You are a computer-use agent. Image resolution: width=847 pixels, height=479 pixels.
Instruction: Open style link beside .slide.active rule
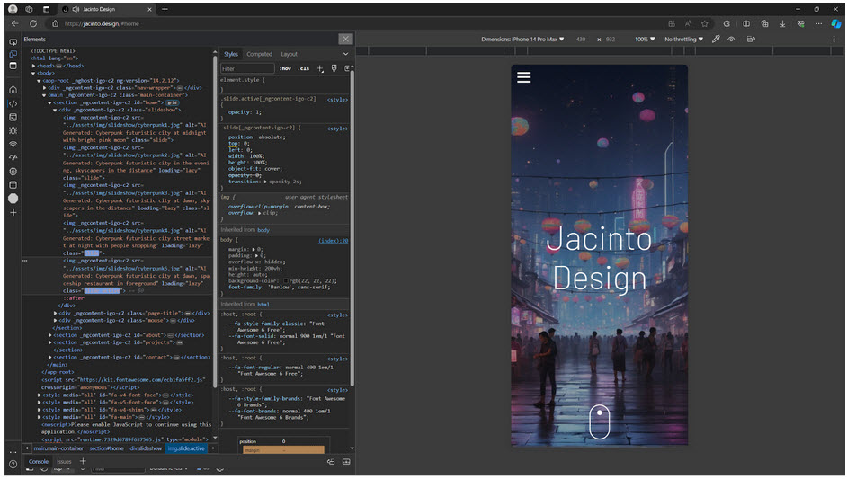[337, 100]
